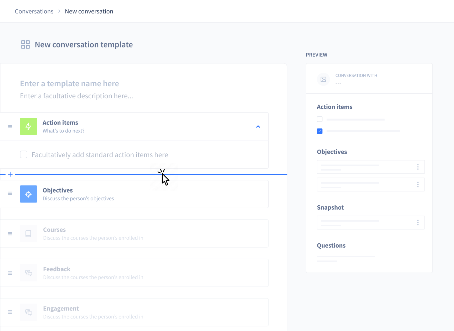Click the green lightning Action items icon
The width and height of the screenshot is (454, 331).
tap(28, 126)
